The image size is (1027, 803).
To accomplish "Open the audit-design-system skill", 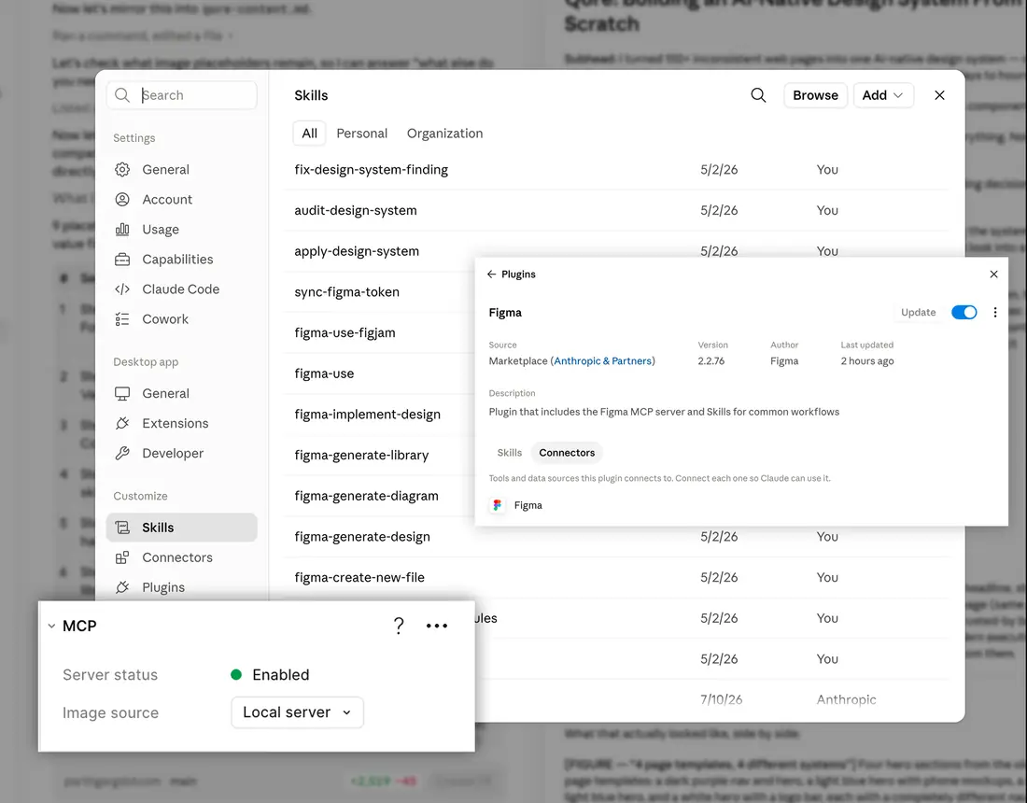I will 355,210.
